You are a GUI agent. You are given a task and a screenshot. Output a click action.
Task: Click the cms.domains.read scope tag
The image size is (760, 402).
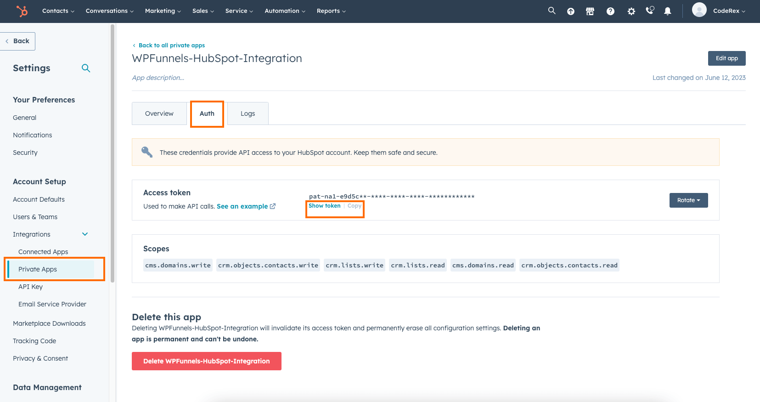point(483,266)
